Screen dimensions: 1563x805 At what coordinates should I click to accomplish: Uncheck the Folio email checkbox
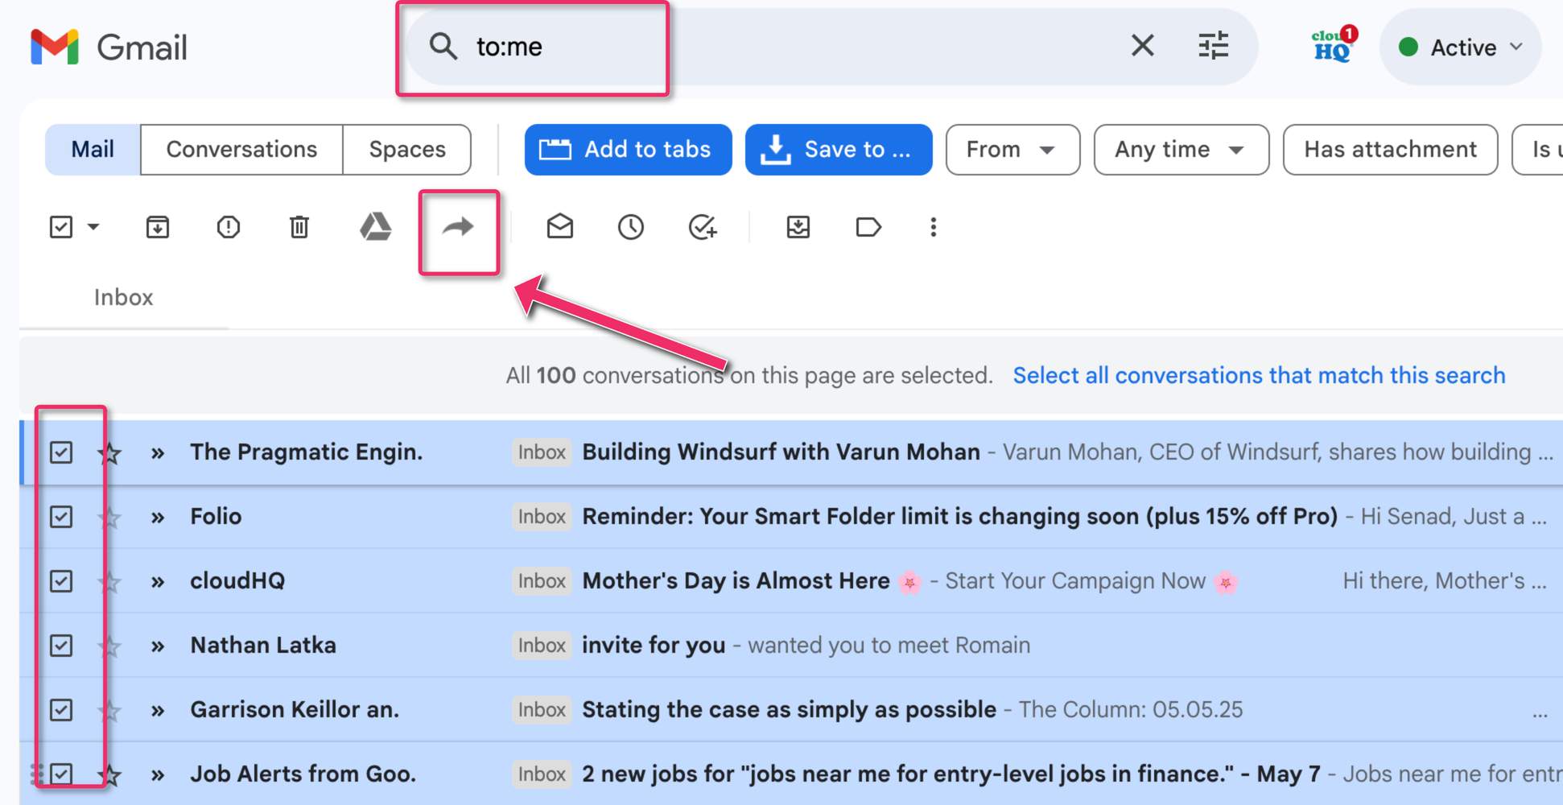[61, 517]
